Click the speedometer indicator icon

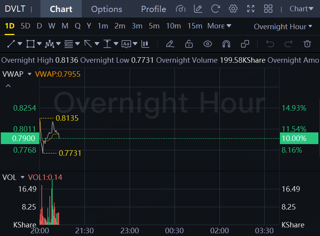coord(181,9)
